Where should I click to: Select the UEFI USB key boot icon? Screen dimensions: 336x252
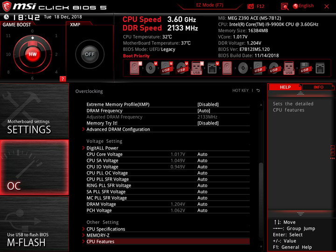point(197,68)
